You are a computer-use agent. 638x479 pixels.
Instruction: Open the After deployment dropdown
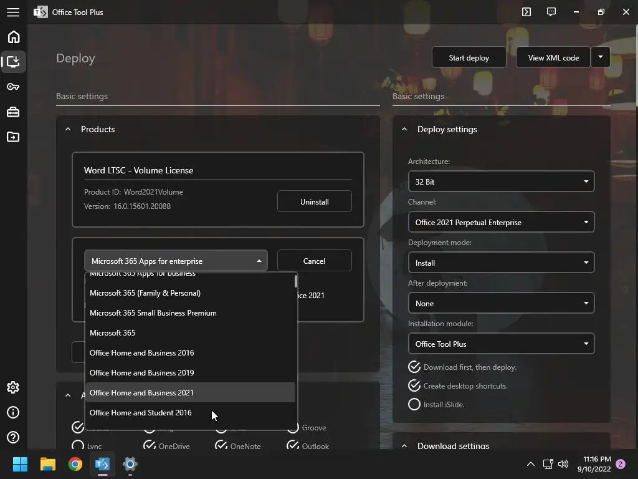click(x=502, y=303)
